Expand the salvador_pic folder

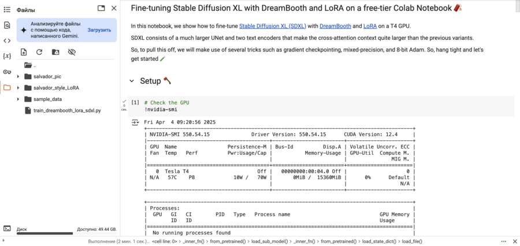(x=18, y=76)
